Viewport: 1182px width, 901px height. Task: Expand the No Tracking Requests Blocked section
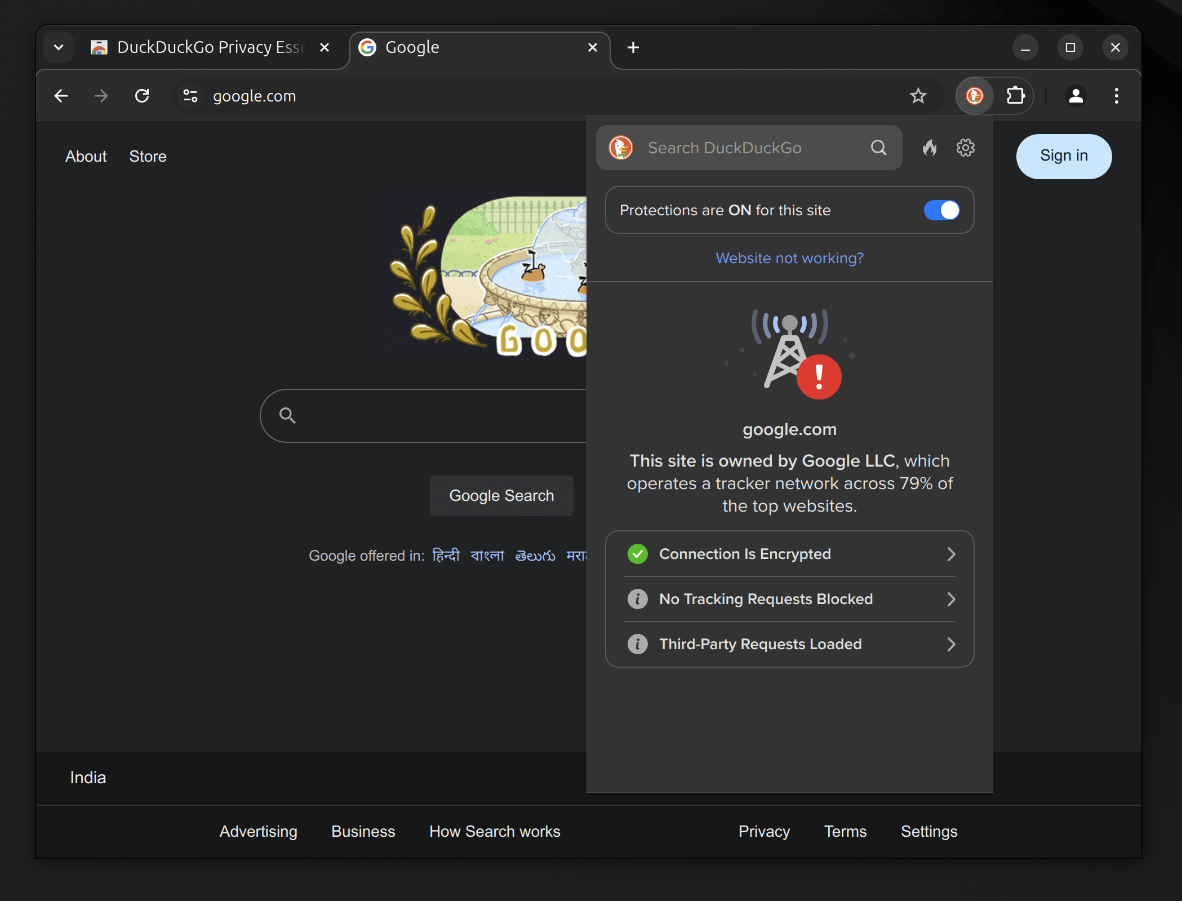[789, 598]
